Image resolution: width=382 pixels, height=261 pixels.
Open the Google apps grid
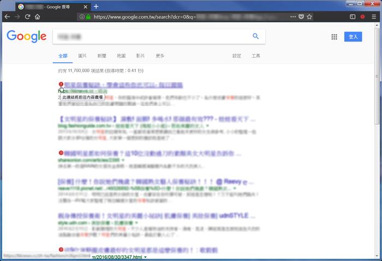click(x=334, y=37)
